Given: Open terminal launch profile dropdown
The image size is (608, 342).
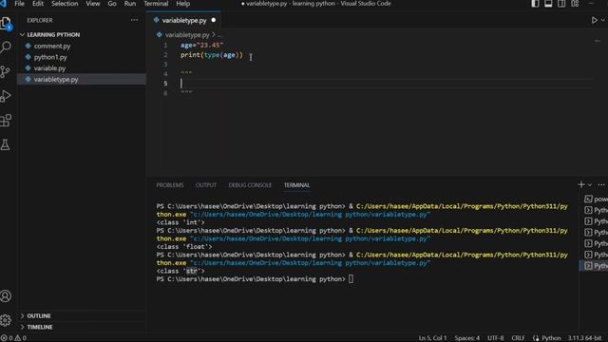Looking at the screenshot, I should click(590, 185).
